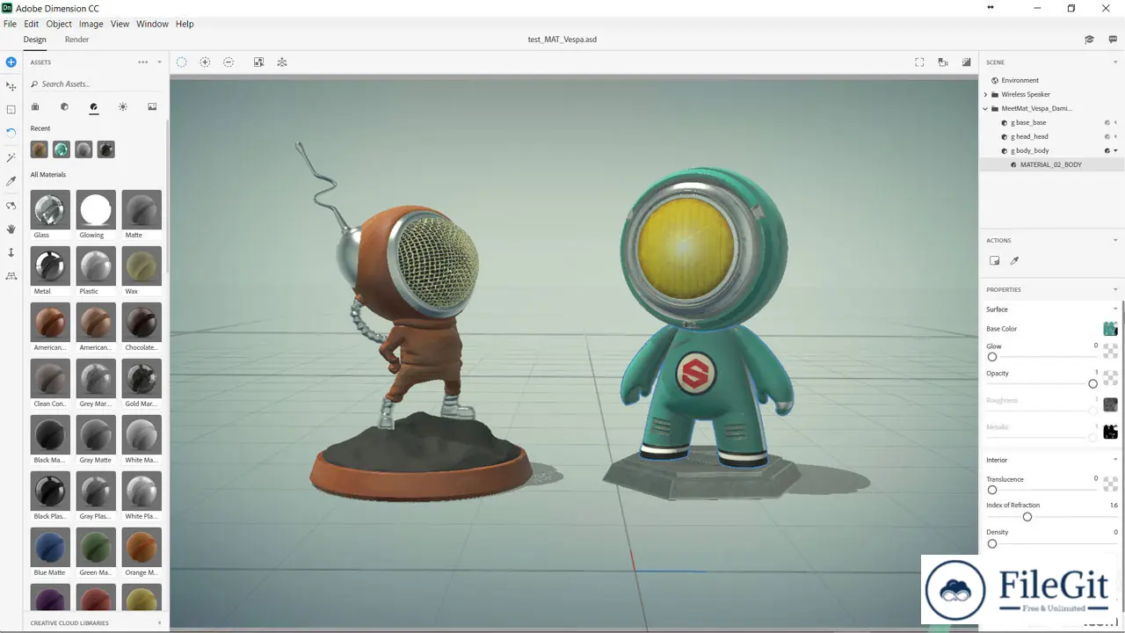Screen dimensions: 1125x633
Task: Open the Learn graduation cap icon
Action: pyautogui.click(x=1089, y=40)
